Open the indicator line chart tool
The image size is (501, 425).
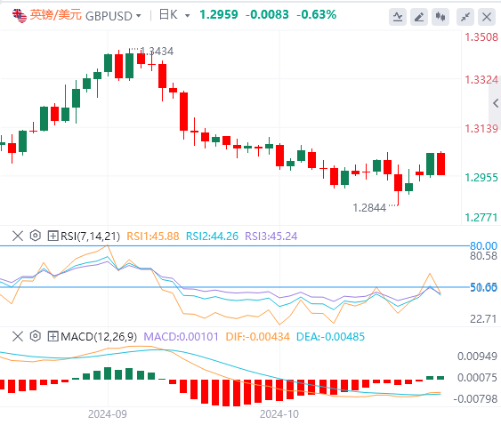click(x=398, y=17)
